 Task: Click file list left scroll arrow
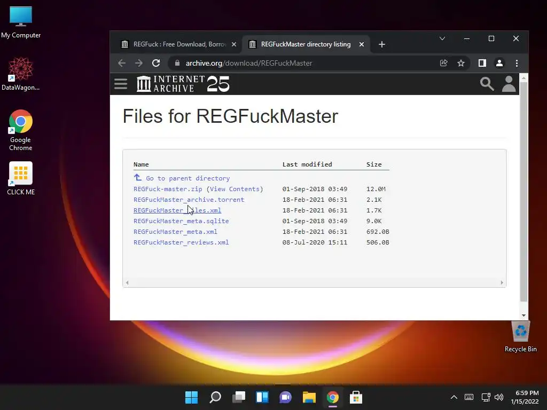pyautogui.click(x=127, y=283)
